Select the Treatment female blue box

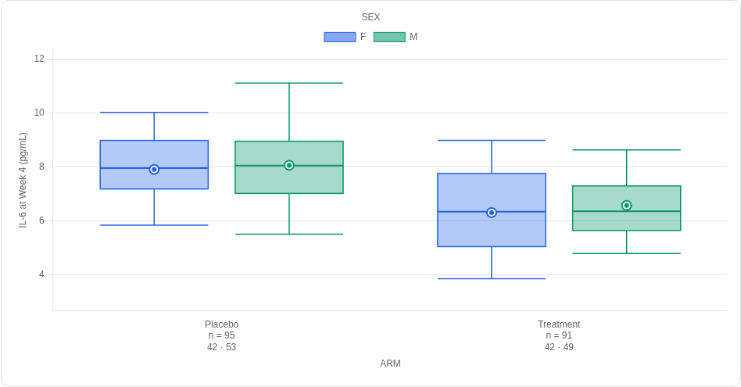[492, 210]
